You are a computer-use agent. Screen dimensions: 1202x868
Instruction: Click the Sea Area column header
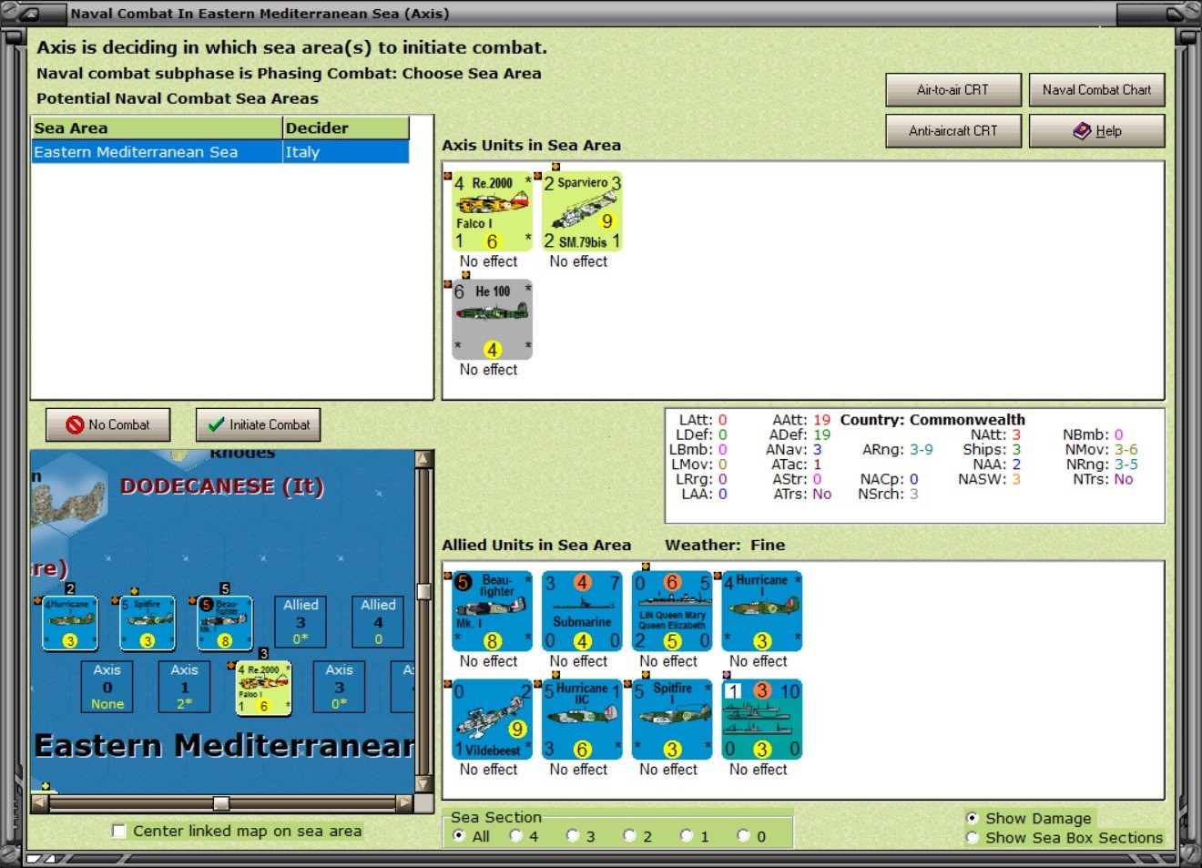157,128
